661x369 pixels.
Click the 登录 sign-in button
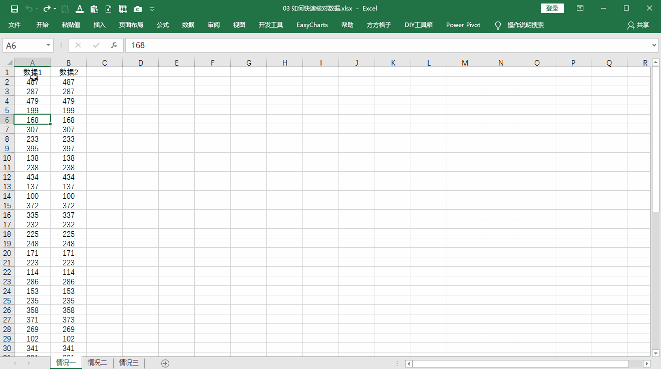552,9
